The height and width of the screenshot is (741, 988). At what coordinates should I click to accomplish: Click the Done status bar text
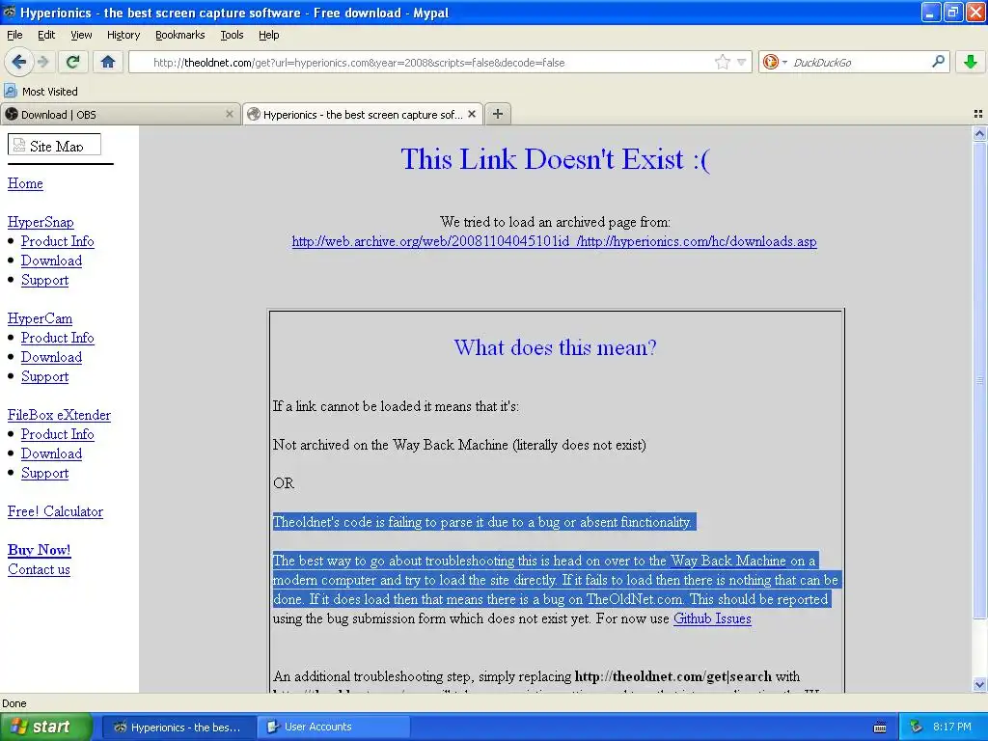click(x=14, y=703)
